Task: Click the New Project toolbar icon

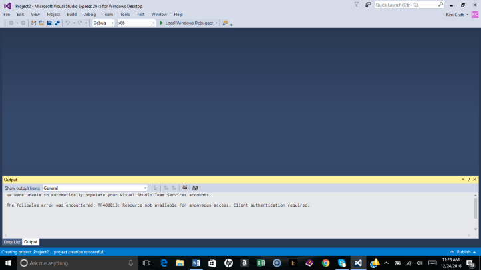Action: coord(33,23)
